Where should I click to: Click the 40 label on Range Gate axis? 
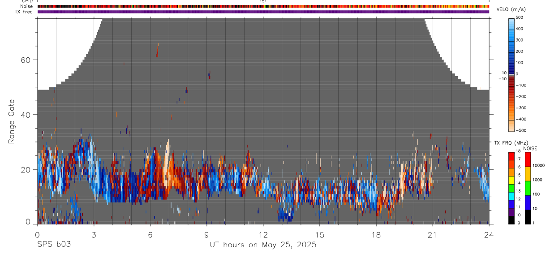26,115
